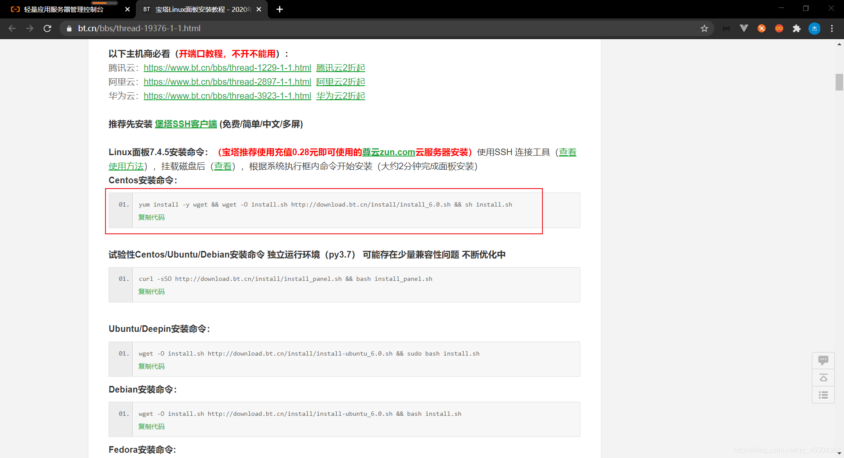Bookmark this page with the star icon

(x=704, y=29)
